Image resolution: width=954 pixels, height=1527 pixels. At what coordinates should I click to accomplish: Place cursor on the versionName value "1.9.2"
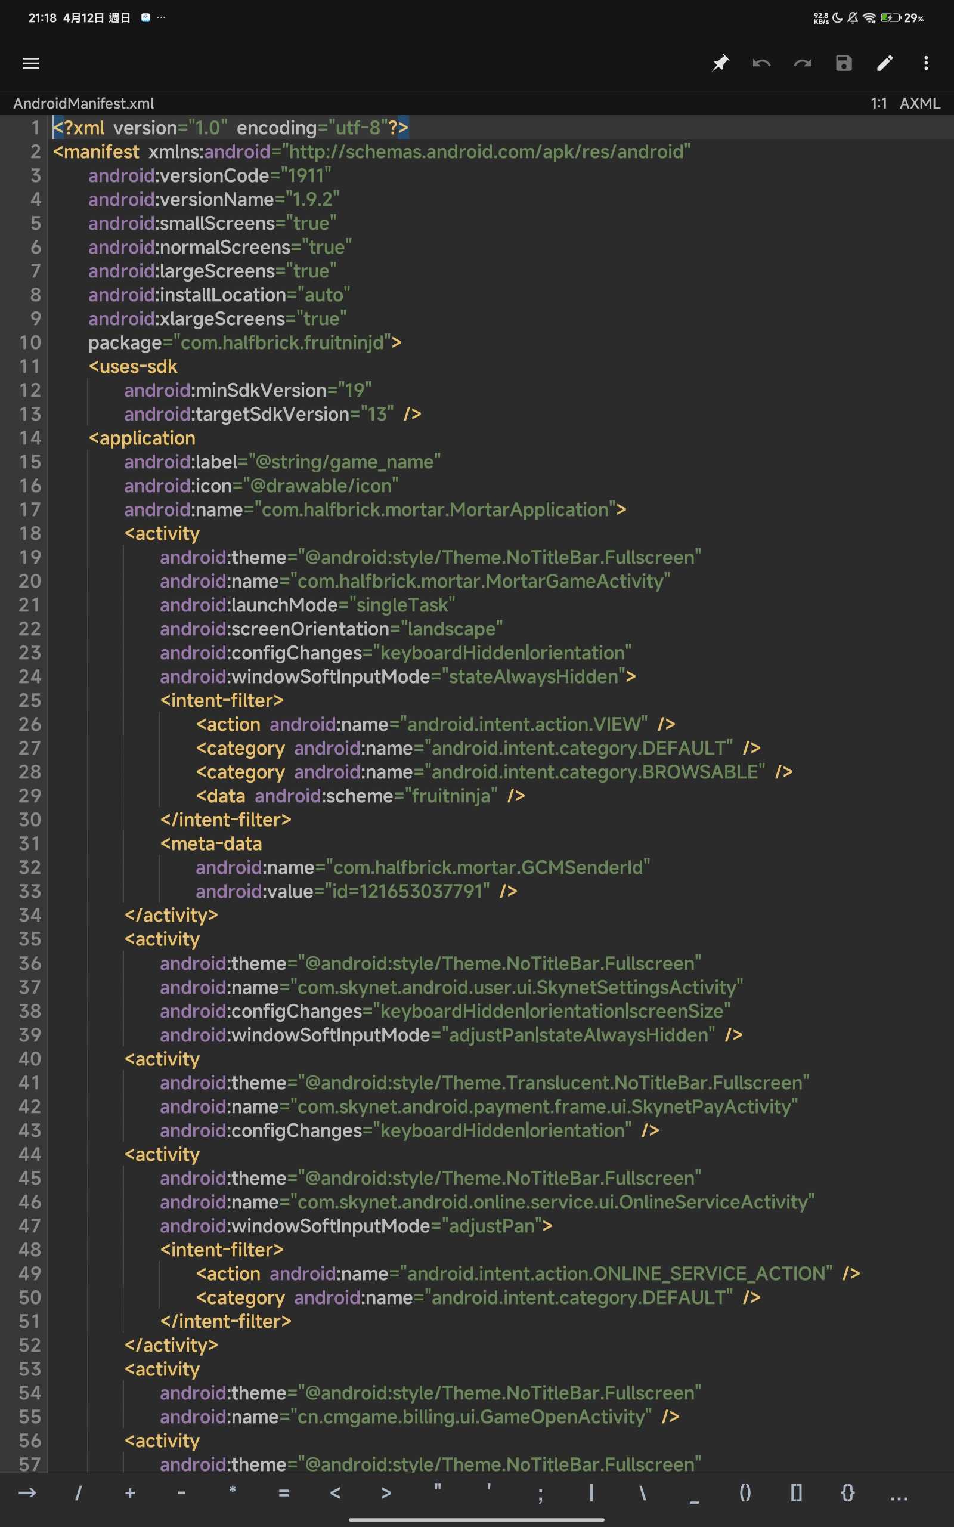tap(312, 200)
